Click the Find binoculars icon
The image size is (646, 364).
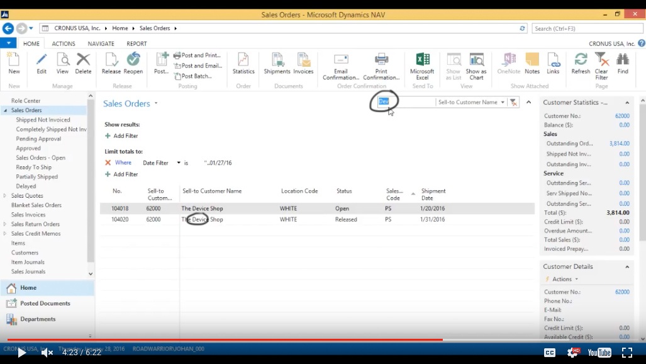click(x=623, y=64)
